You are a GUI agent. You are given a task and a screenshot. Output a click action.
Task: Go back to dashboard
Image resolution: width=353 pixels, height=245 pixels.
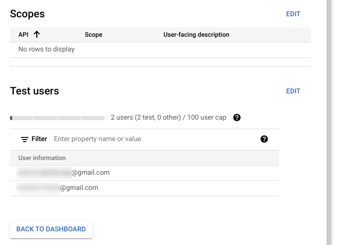click(x=51, y=229)
